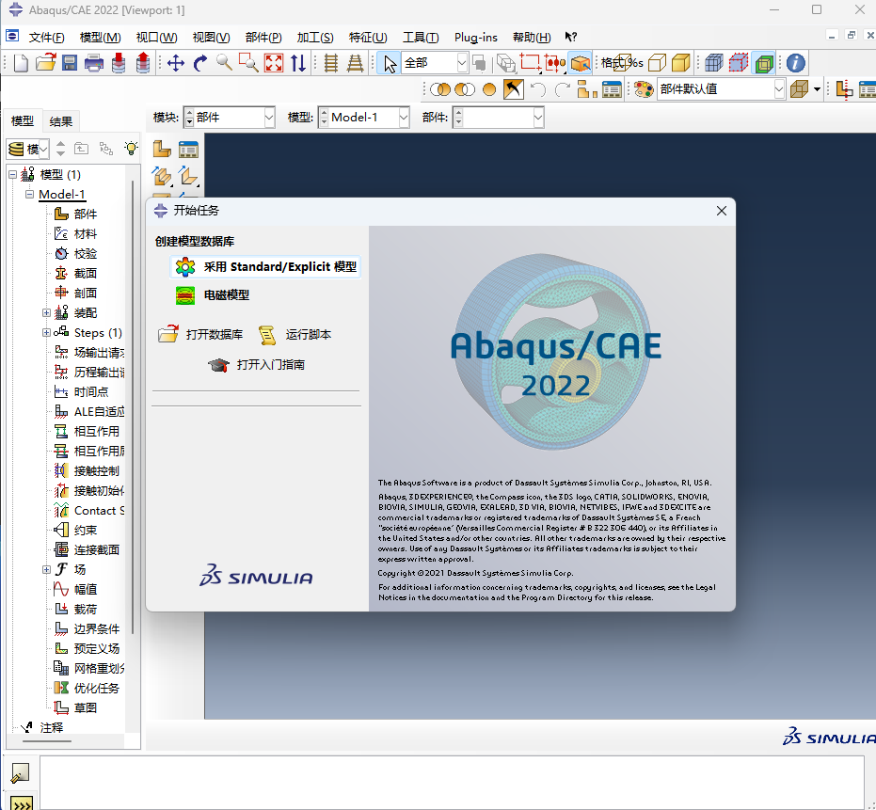Click the query information icon
This screenshot has width=876, height=810.
pyautogui.click(x=796, y=63)
